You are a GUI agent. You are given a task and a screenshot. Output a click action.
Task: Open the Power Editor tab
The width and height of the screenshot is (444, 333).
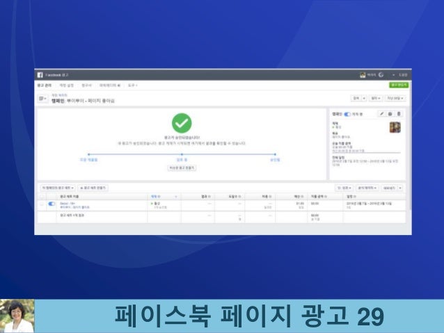click(x=110, y=85)
